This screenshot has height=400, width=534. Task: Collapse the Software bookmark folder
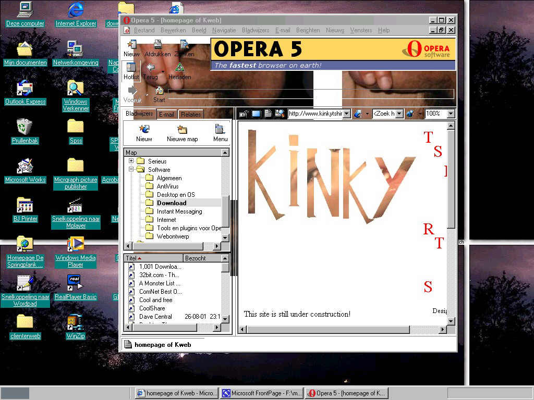[x=131, y=169]
